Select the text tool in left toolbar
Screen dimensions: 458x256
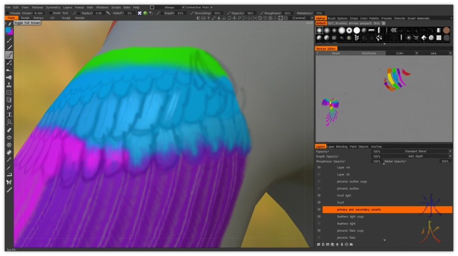(x=9, y=115)
